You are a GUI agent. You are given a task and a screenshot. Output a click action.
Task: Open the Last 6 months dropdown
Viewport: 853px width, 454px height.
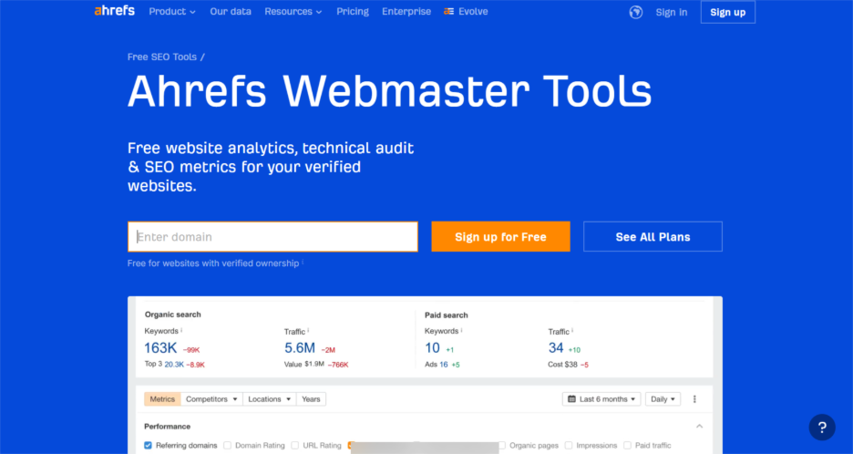click(x=601, y=399)
